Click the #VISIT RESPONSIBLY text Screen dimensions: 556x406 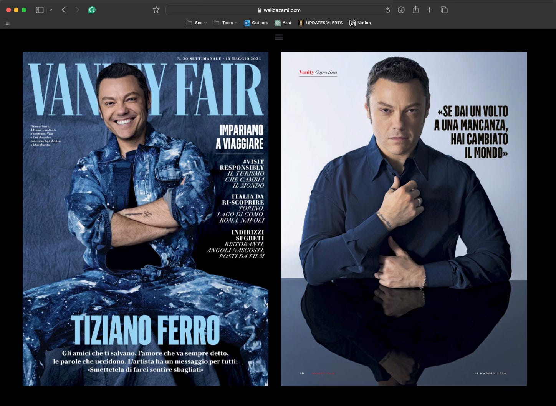tap(242, 165)
